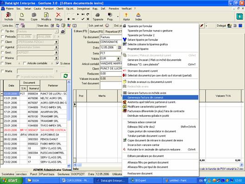Click second Lista doc. icon with red X

click(23, 25)
